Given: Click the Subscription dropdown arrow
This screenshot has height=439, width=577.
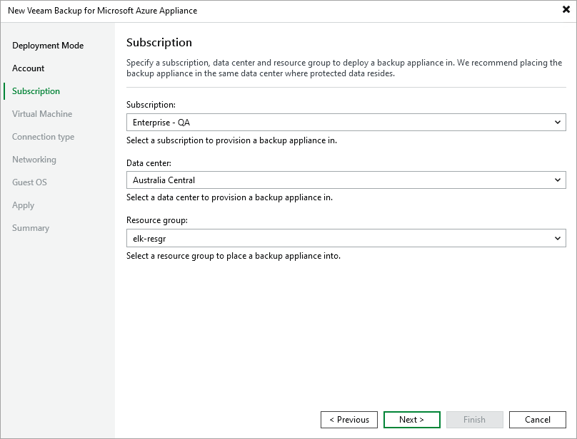Looking at the screenshot, I should (x=558, y=123).
